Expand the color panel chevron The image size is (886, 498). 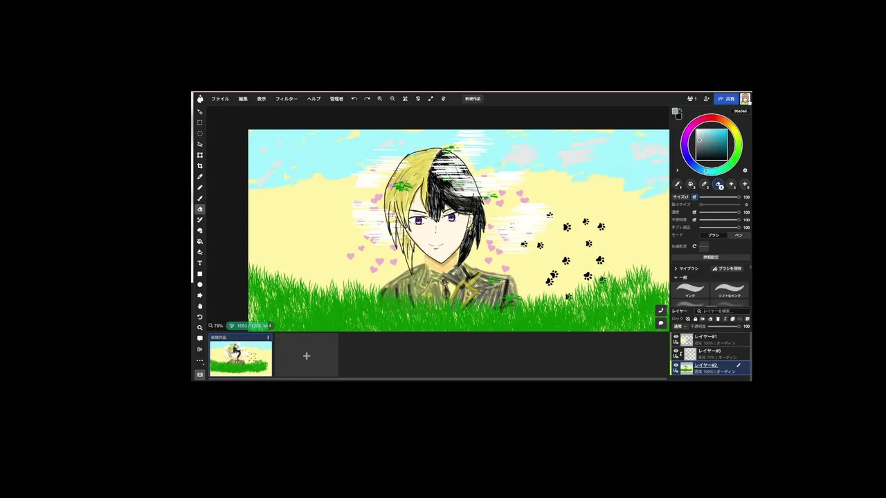coord(677,170)
